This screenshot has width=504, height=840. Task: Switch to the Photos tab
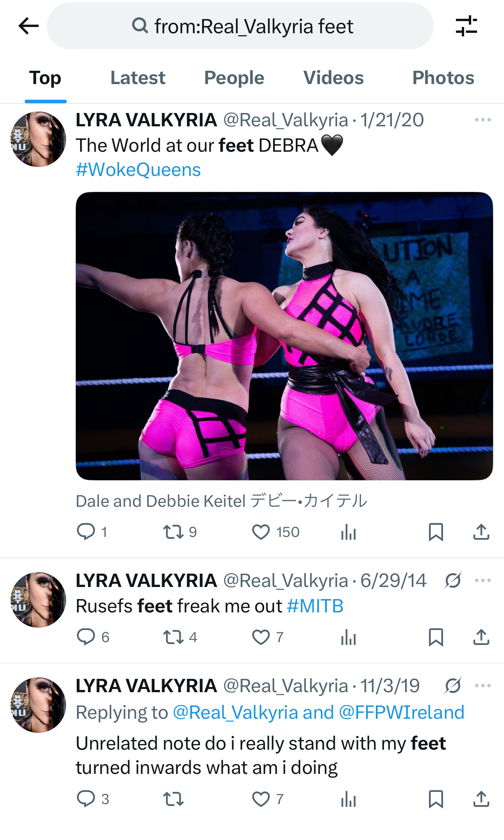pos(443,78)
